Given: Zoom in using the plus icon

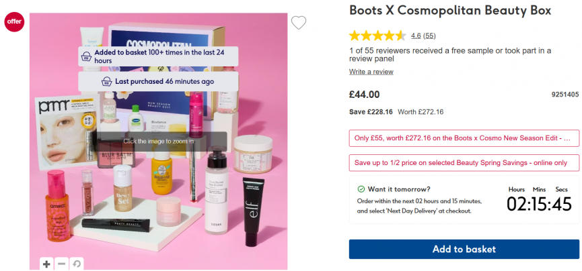Looking at the screenshot, I should click(x=46, y=264).
